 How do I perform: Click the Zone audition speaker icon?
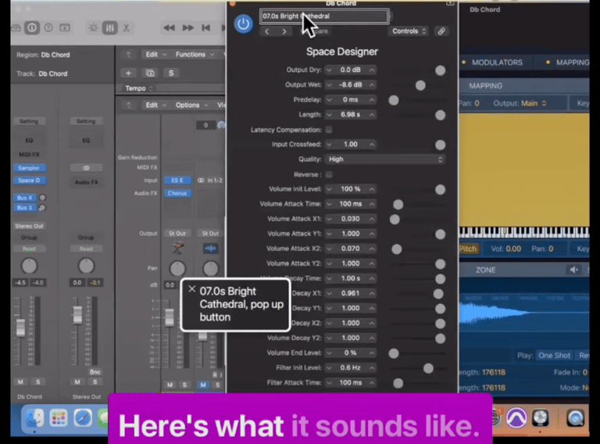pyautogui.click(x=573, y=270)
